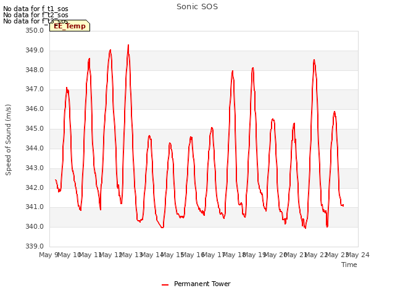Screen dimensions: 395x296
Task: Click the red Permanent Tower legend swatch
Action: (165, 285)
